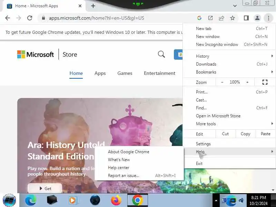Image resolution: width=276 pixels, height=207 pixels.
Task: Click Cut in the Edit row
Action: pyautogui.click(x=225, y=134)
